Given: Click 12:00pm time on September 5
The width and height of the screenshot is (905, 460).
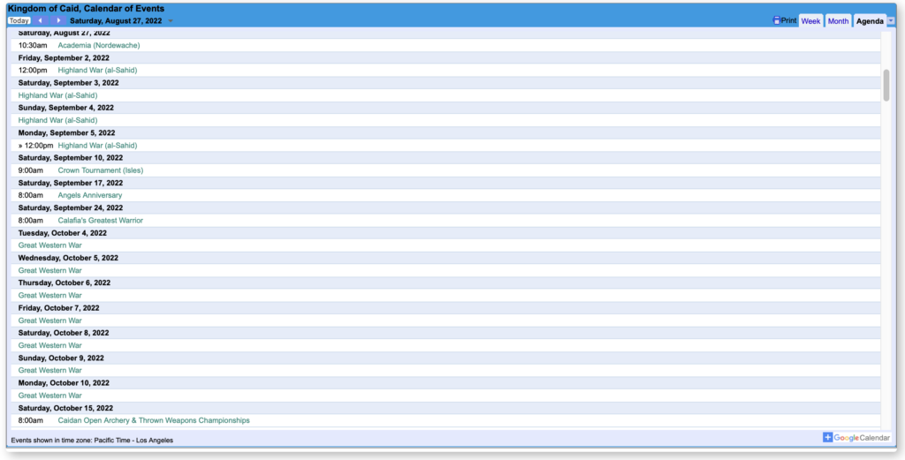Looking at the screenshot, I should coord(39,146).
